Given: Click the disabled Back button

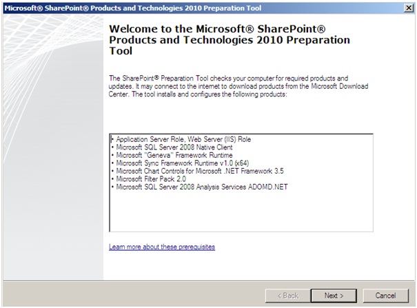Looking at the screenshot, I should click(287, 296).
